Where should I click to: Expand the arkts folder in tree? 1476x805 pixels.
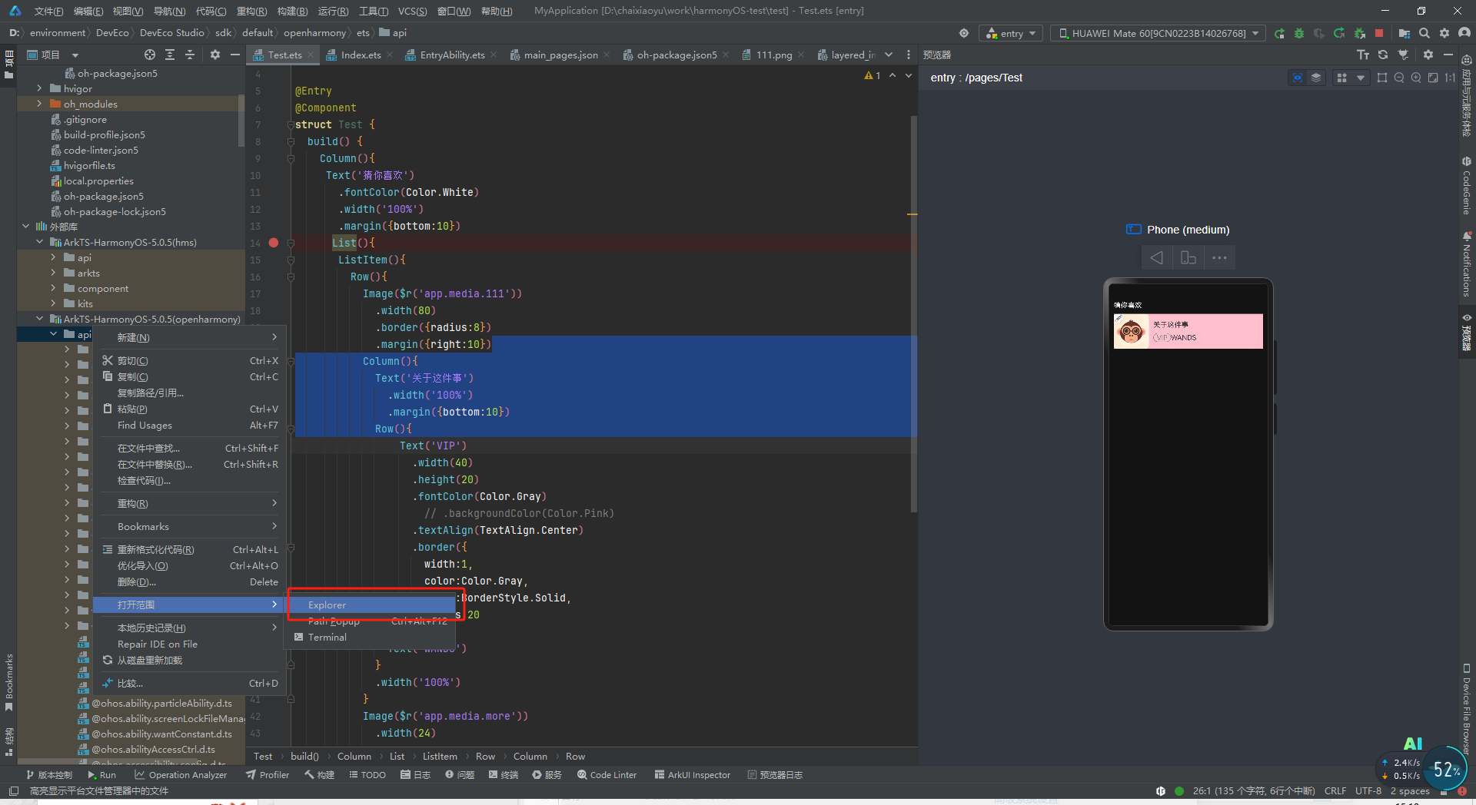point(53,273)
